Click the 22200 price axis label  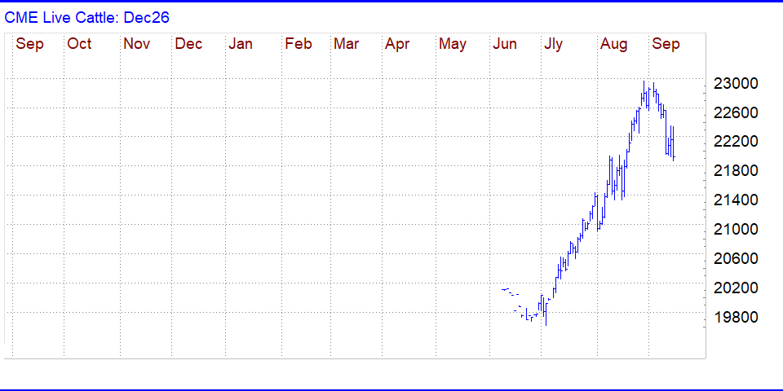[x=736, y=142]
